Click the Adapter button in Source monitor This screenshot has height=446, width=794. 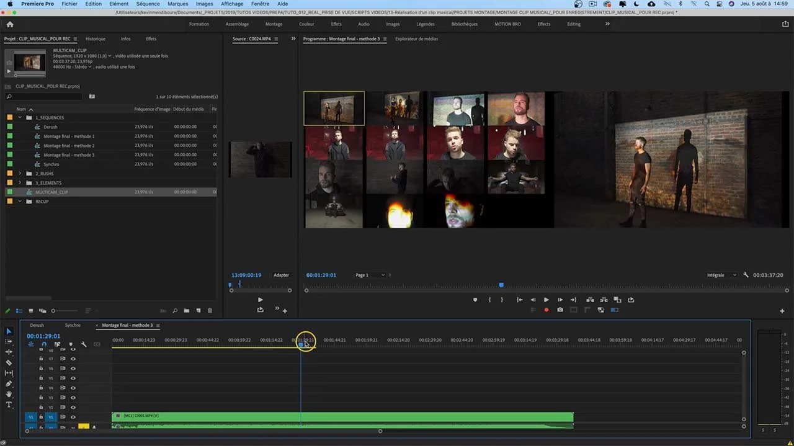pos(281,275)
